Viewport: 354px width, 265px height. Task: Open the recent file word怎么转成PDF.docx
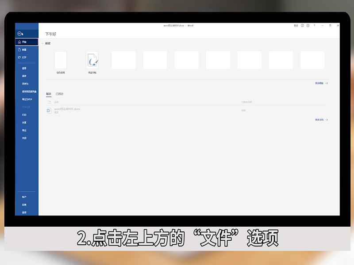coord(69,109)
